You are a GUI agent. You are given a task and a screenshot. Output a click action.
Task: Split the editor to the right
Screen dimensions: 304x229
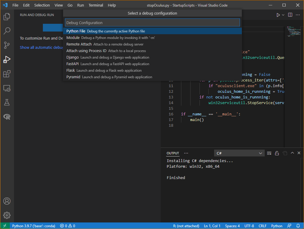tap(290, 15)
